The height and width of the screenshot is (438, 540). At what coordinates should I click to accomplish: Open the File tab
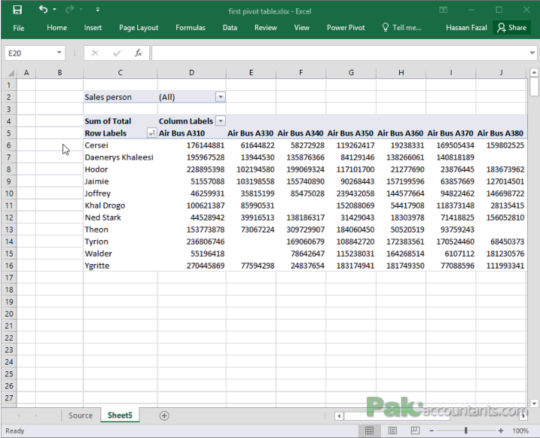pos(19,28)
